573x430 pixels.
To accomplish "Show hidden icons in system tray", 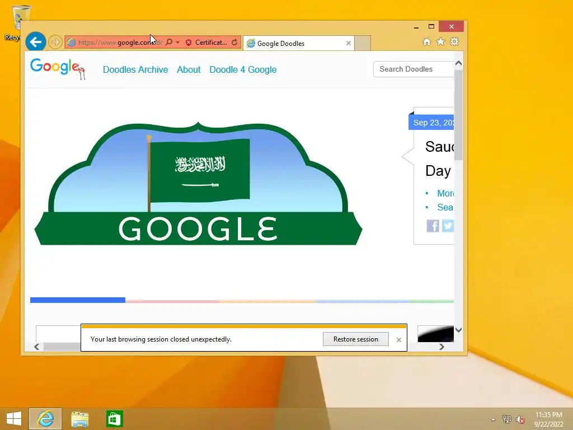I will coord(494,419).
